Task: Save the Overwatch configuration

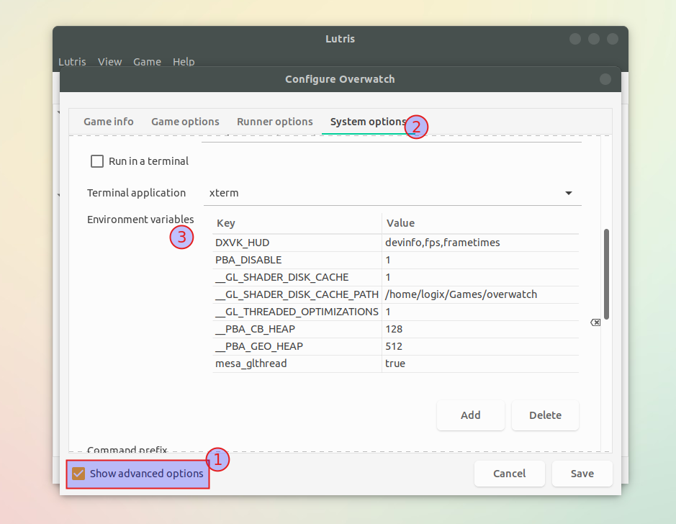Action: (x=582, y=474)
